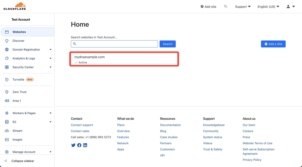Open Images from the sidebar

click(x=17, y=140)
